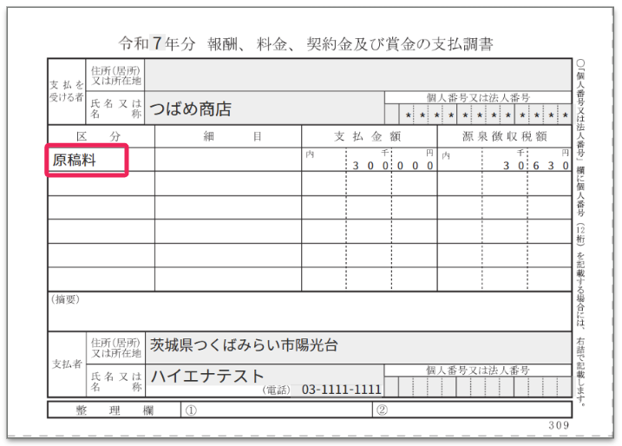Click the ② field in 整理欄
Screen dimensions: 622x446
[472, 410]
